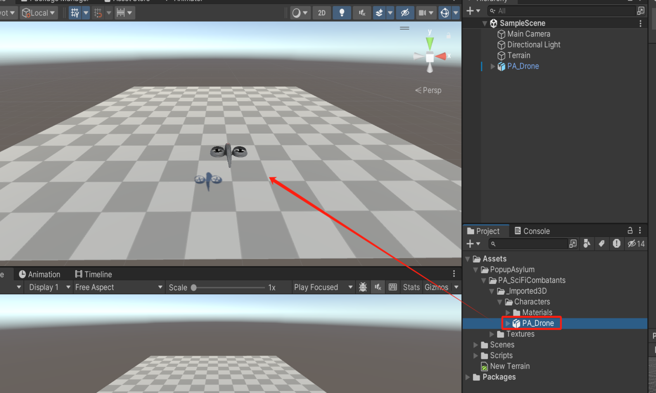Toggle scene lighting with the bulb icon

(x=341, y=12)
